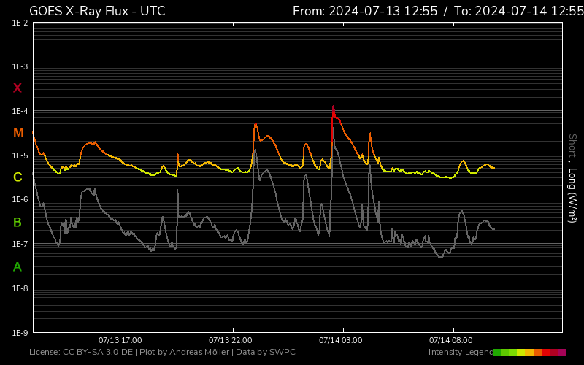584x365 pixels.
Task: Click the Short, Long (W/m²) axis label
Action: click(x=572, y=178)
